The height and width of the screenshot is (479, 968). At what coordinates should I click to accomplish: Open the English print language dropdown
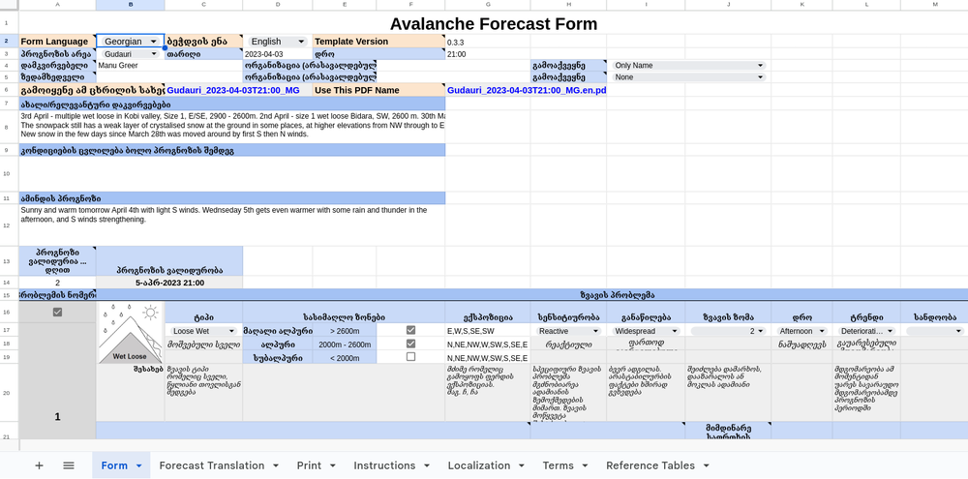coord(277,42)
